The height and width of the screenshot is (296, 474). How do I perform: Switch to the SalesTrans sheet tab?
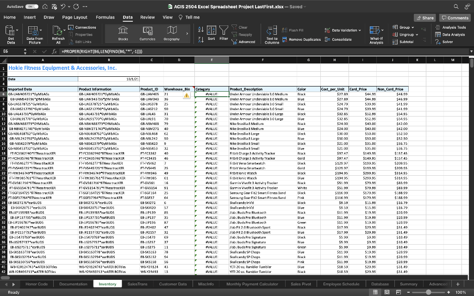click(x=137, y=284)
